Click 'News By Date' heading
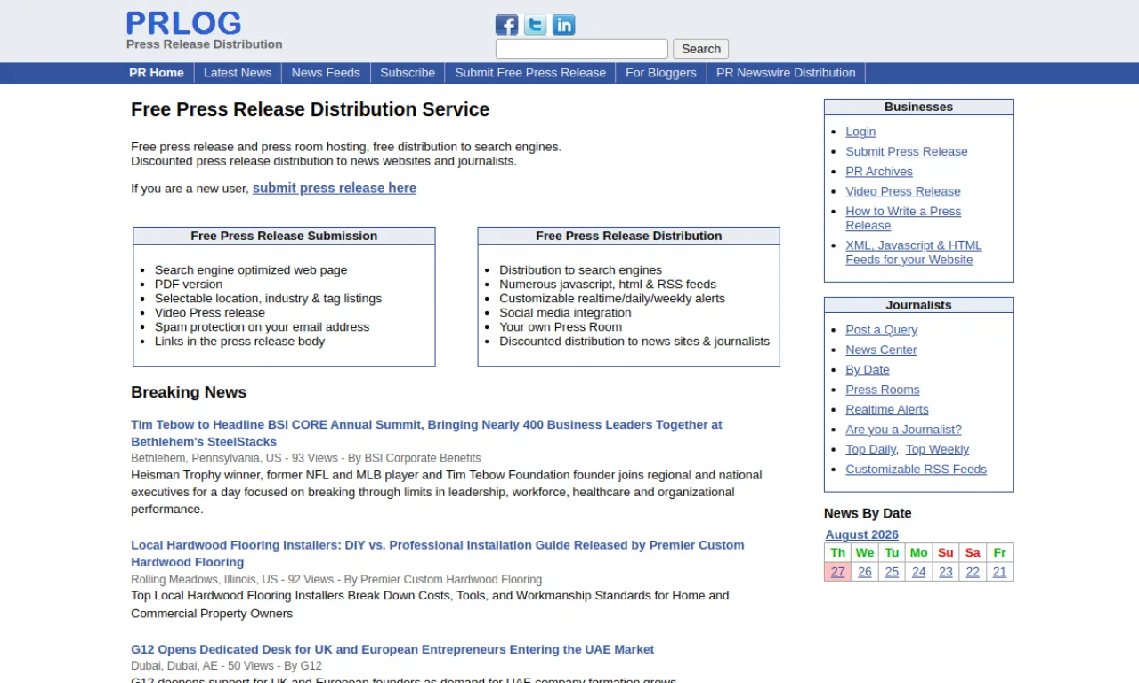 [868, 513]
